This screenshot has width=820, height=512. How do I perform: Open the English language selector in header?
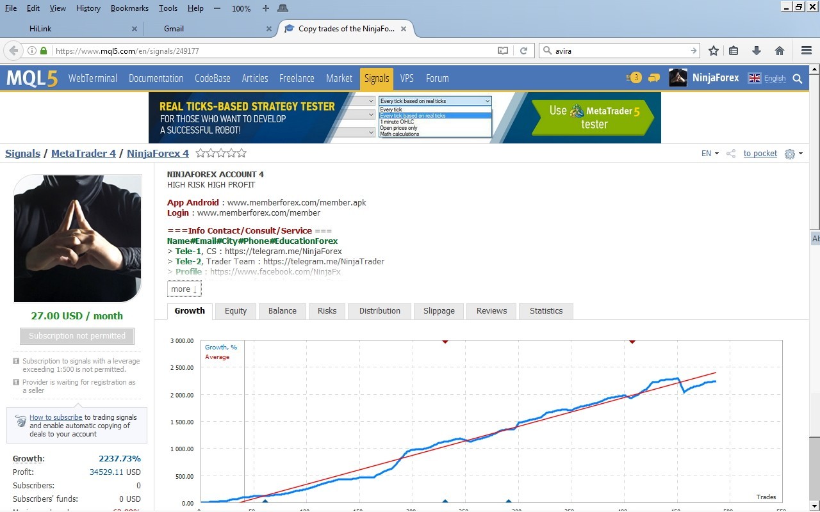[x=767, y=78]
